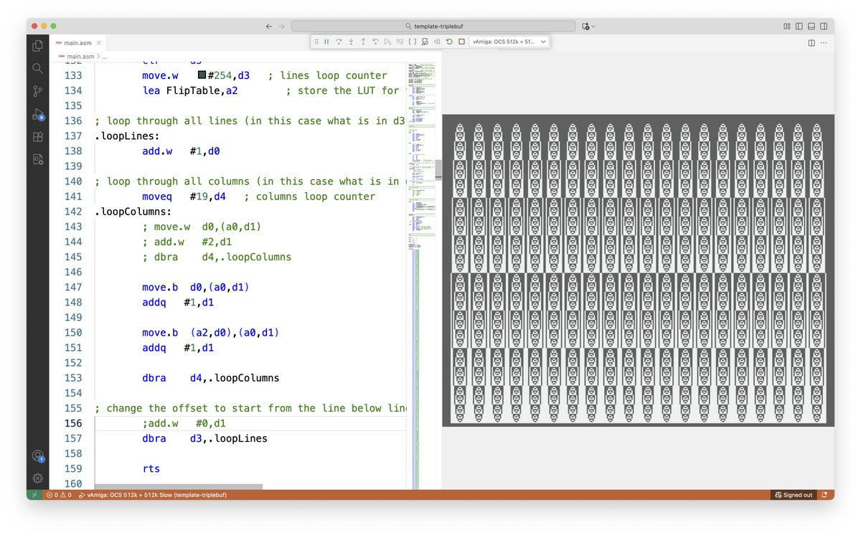Viewport: 861px width, 535px height.
Task: Click the navigate back arrow
Action: click(269, 26)
